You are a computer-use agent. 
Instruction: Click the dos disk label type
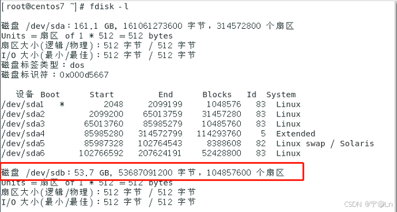(x=77, y=65)
